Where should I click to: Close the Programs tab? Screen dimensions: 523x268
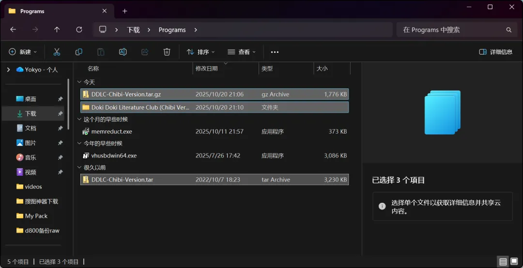105,11
